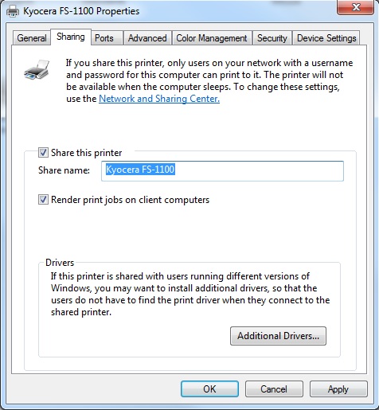The width and height of the screenshot is (379, 410).
Task: Open the Ports tab
Action: pos(104,38)
